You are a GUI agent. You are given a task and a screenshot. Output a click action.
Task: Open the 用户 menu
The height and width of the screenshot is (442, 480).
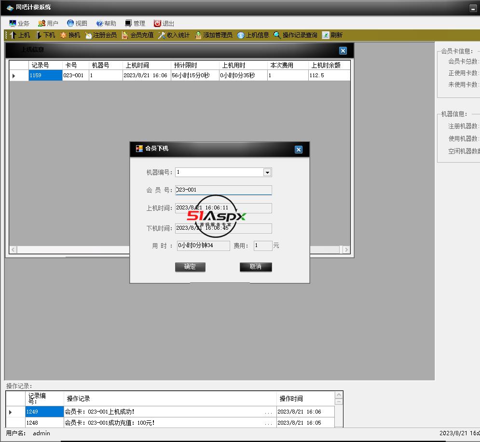pos(48,23)
